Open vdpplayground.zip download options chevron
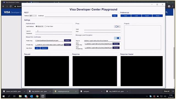The width and height of the screenshot is (176, 99). (76, 91)
